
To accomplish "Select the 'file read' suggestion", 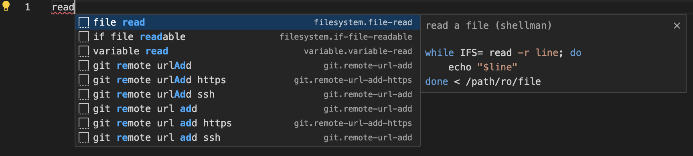I will (248, 22).
